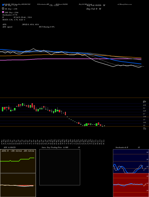Click the 2.1 price axis label
This screenshot has width=149, height=197.
click(x=144, y=114)
